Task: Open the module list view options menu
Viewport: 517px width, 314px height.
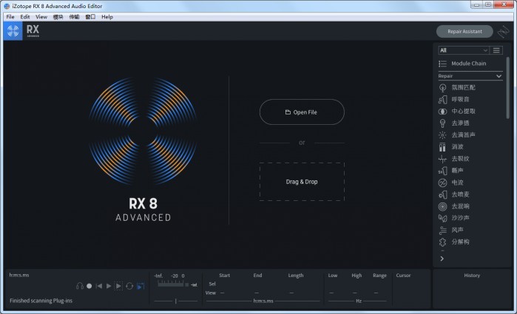Action: click(x=496, y=50)
